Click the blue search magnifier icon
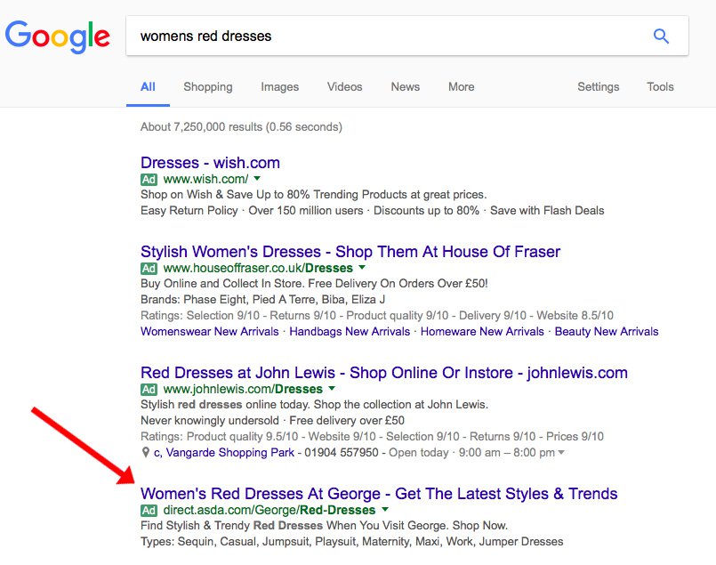This screenshot has height=565, width=716. (661, 36)
